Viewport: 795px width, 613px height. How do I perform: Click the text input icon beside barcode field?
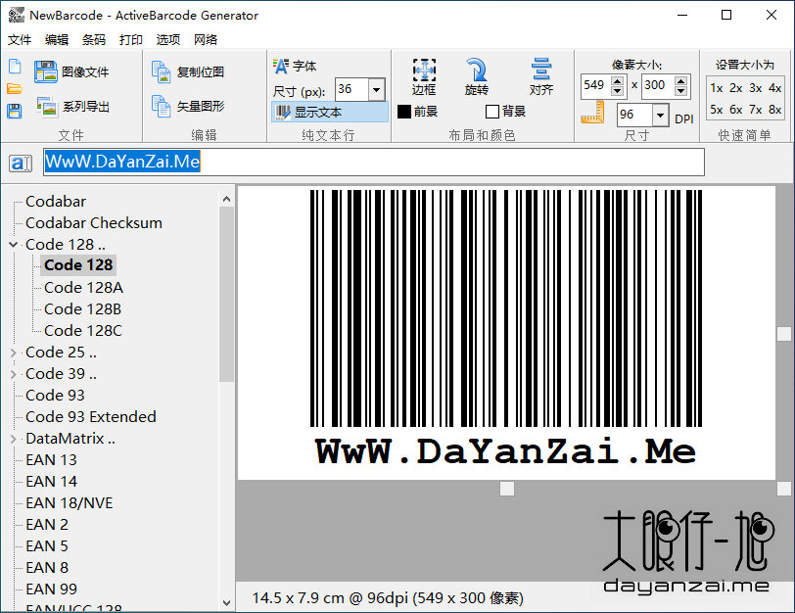(x=21, y=163)
